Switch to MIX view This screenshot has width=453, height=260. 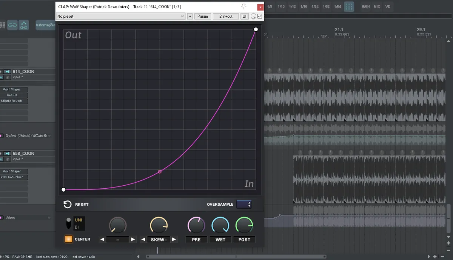pyautogui.click(x=377, y=6)
